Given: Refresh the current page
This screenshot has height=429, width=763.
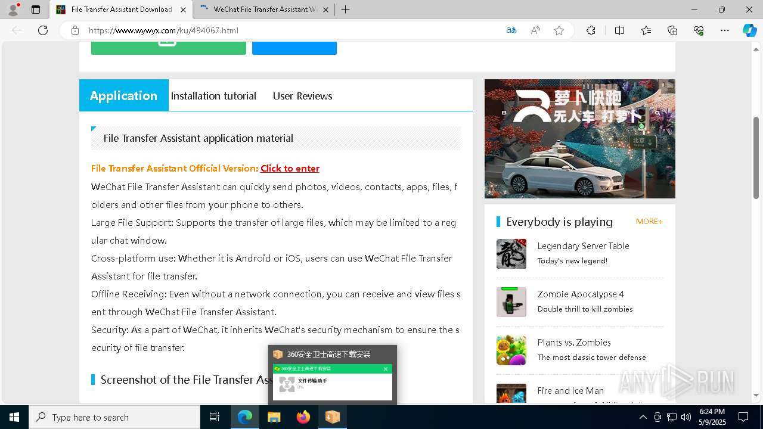Looking at the screenshot, I should (43, 30).
